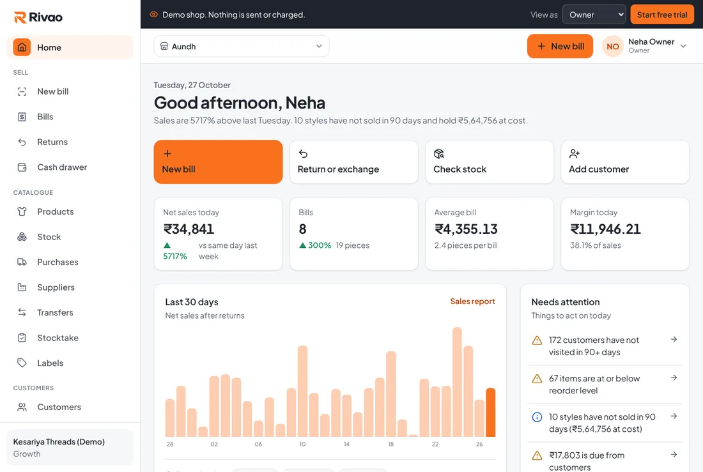Go to New bill in the sidebar
Image resolution: width=703 pixels, height=472 pixels.
pos(70,91)
